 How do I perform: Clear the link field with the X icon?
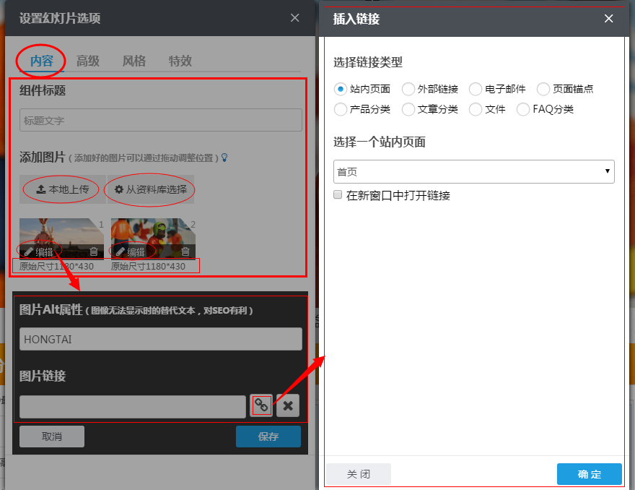point(287,405)
